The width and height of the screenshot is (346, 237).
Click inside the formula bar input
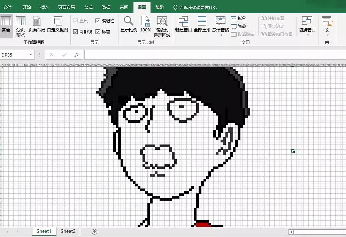pyautogui.click(x=215, y=55)
